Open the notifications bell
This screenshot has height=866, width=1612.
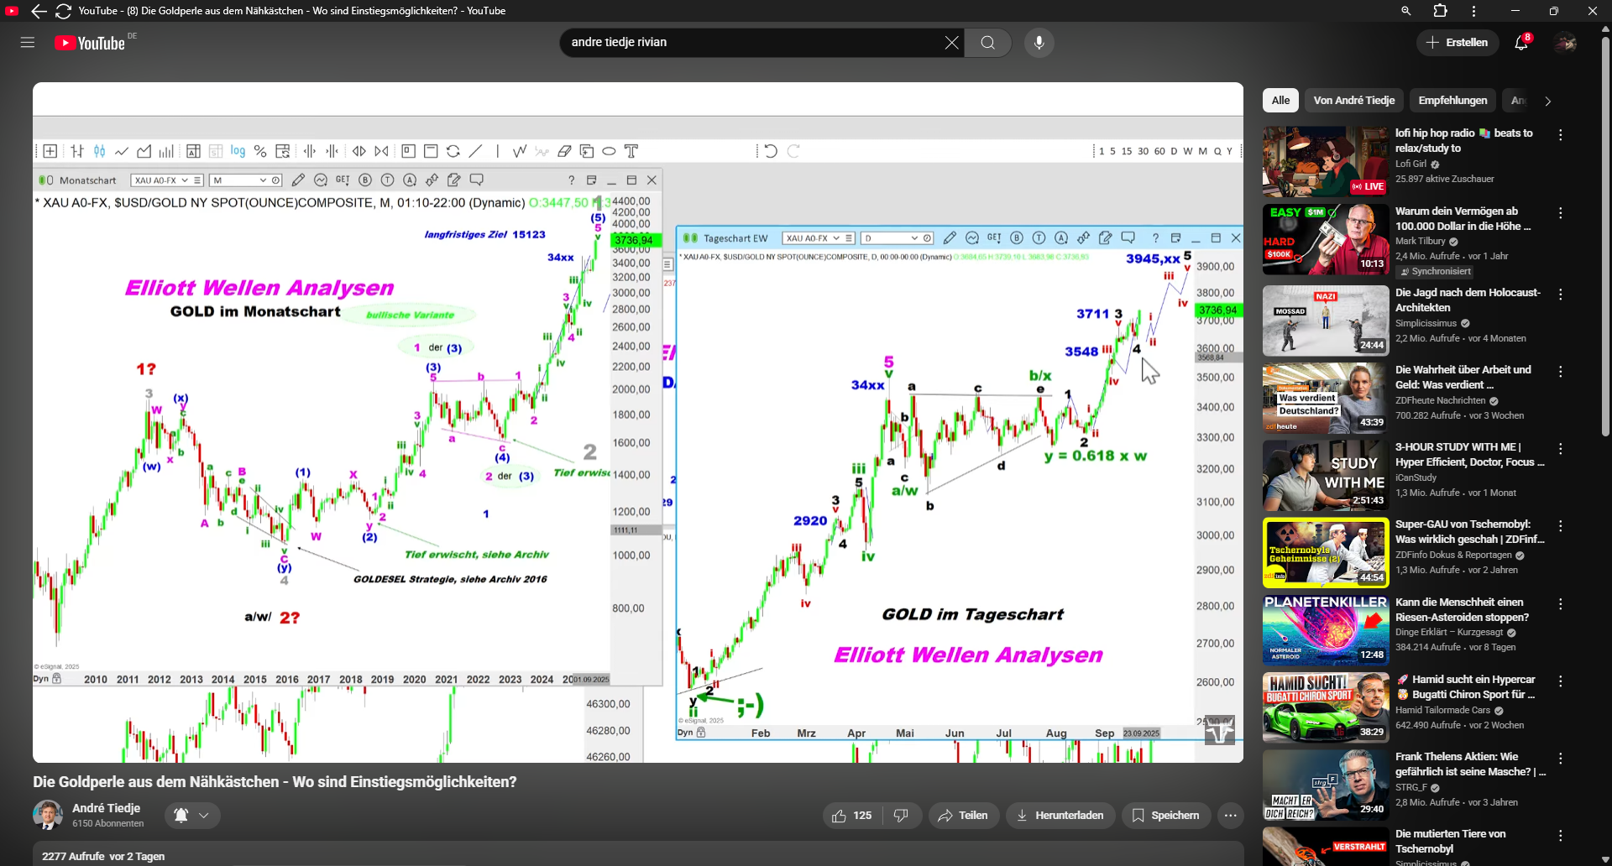coord(1520,43)
